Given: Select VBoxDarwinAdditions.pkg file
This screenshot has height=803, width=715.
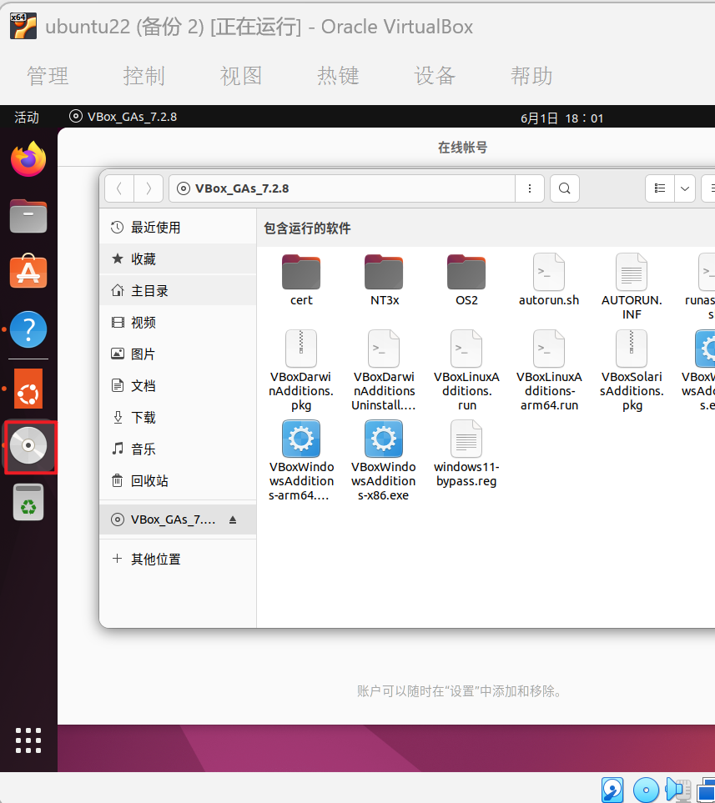Looking at the screenshot, I should pyautogui.click(x=301, y=371).
